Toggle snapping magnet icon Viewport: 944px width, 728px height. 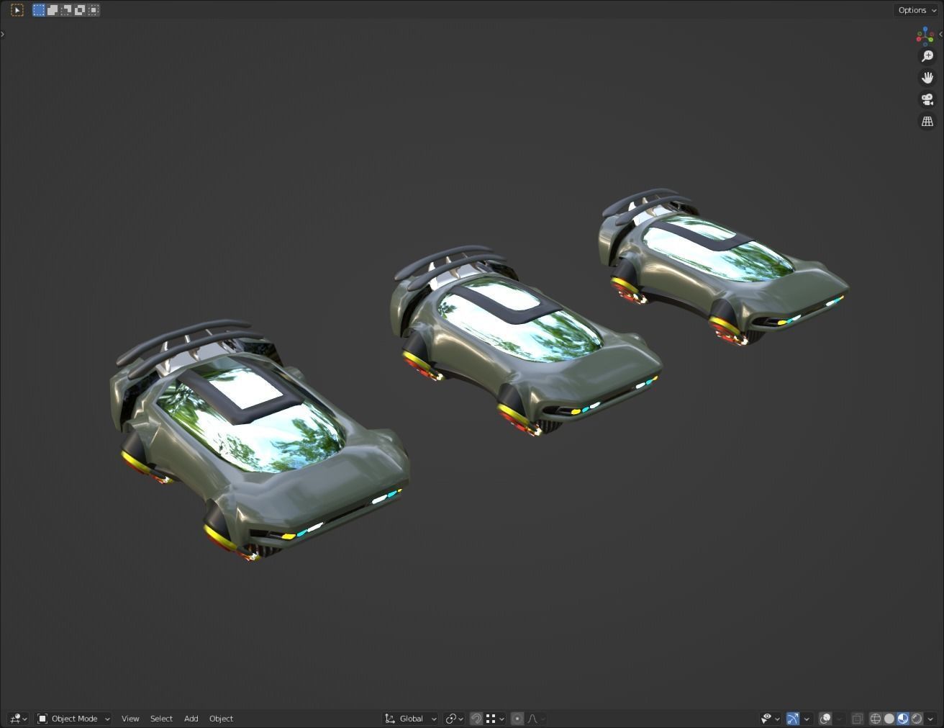pos(476,719)
